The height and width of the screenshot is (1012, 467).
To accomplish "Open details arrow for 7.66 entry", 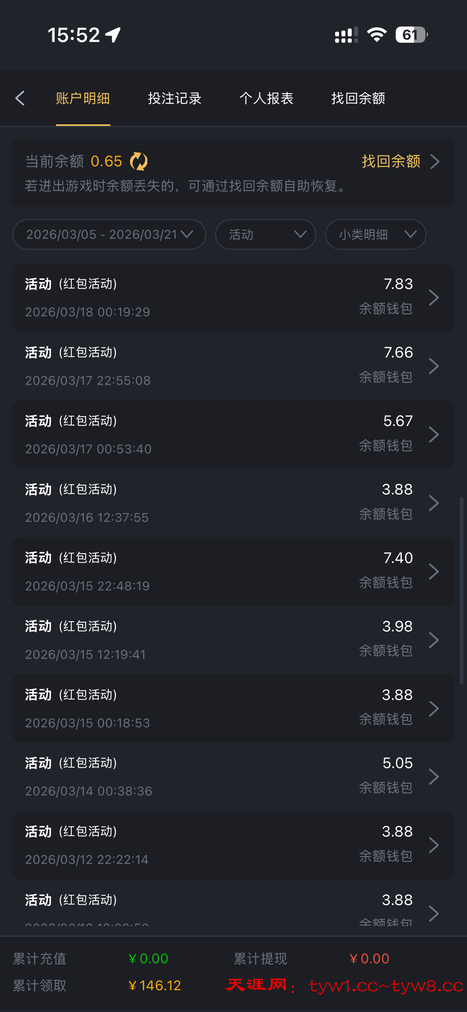I will [434, 366].
